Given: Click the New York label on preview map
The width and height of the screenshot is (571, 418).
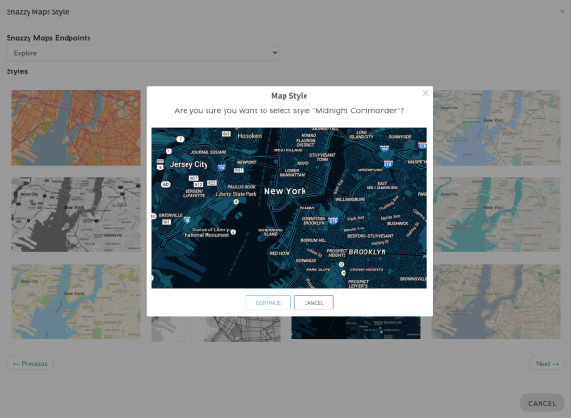Looking at the screenshot, I should [x=285, y=191].
